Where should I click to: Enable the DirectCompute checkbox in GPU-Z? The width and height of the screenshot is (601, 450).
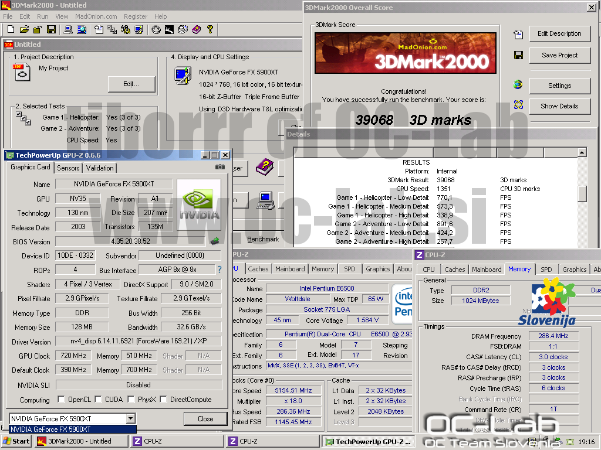click(163, 399)
